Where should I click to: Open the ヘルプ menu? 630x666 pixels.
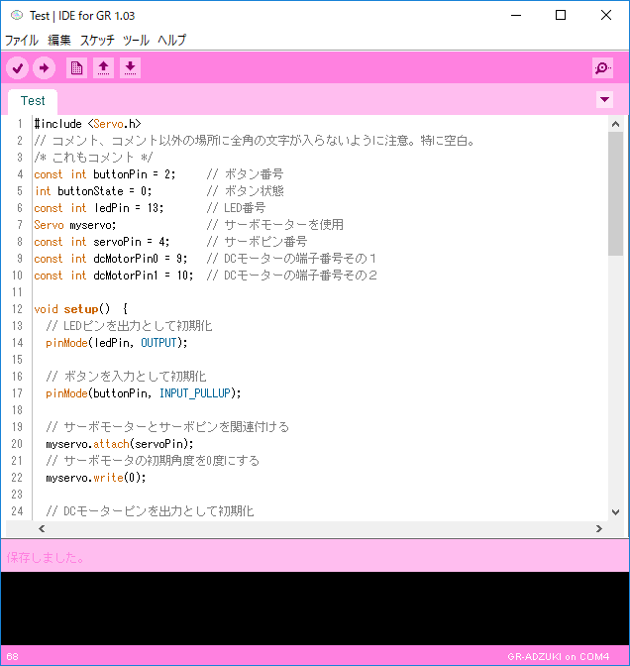coord(172,40)
